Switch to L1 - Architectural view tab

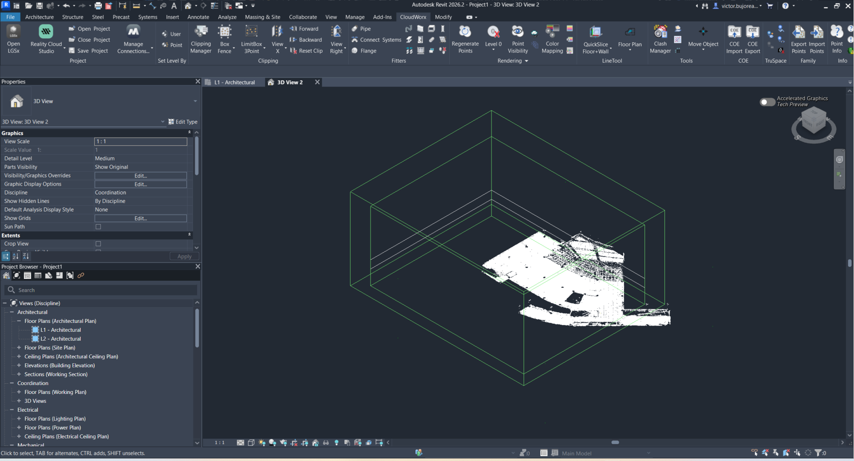(x=234, y=82)
